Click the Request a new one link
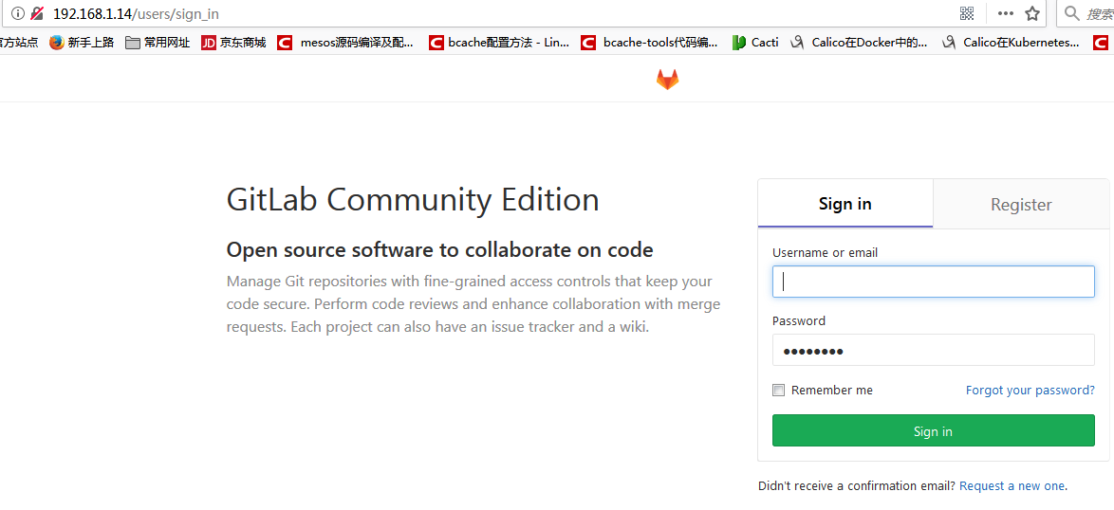Viewport: 1114px width, 510px height. [x=1012, y=486]
